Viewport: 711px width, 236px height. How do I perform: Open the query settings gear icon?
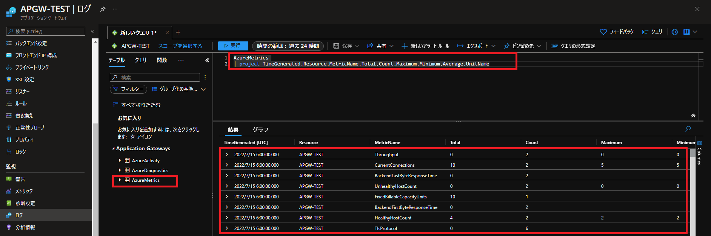coord(675,32)
